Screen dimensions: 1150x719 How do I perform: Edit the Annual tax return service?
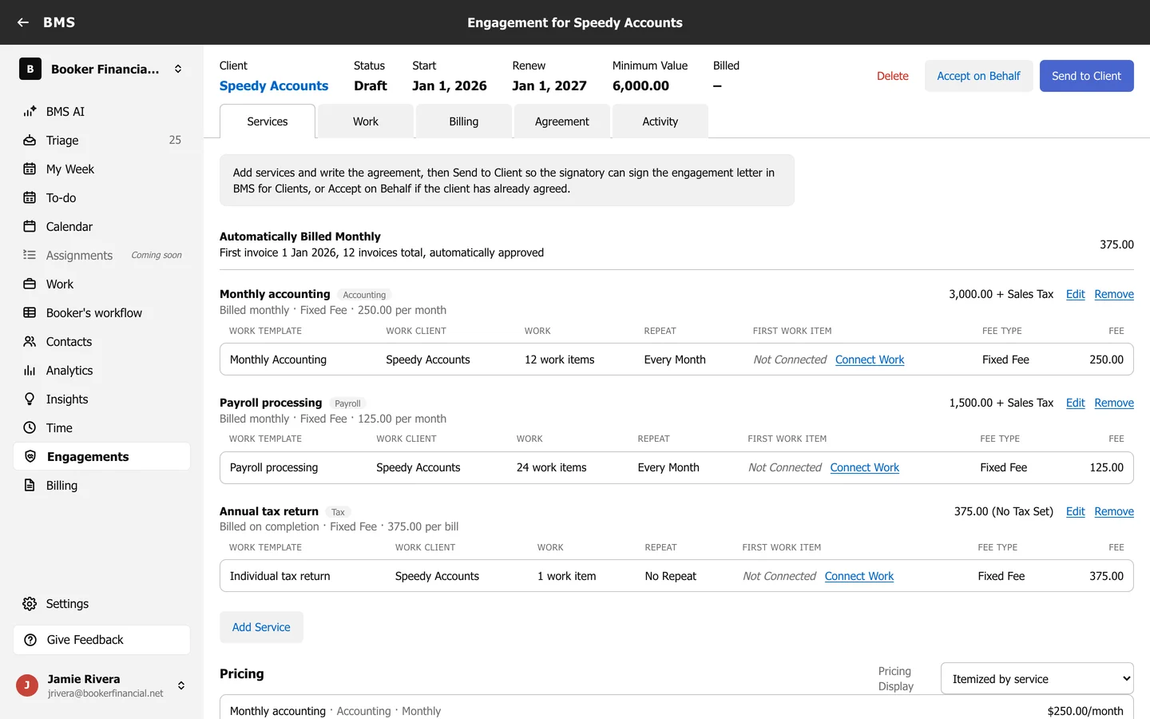[x=1076, y=512]
